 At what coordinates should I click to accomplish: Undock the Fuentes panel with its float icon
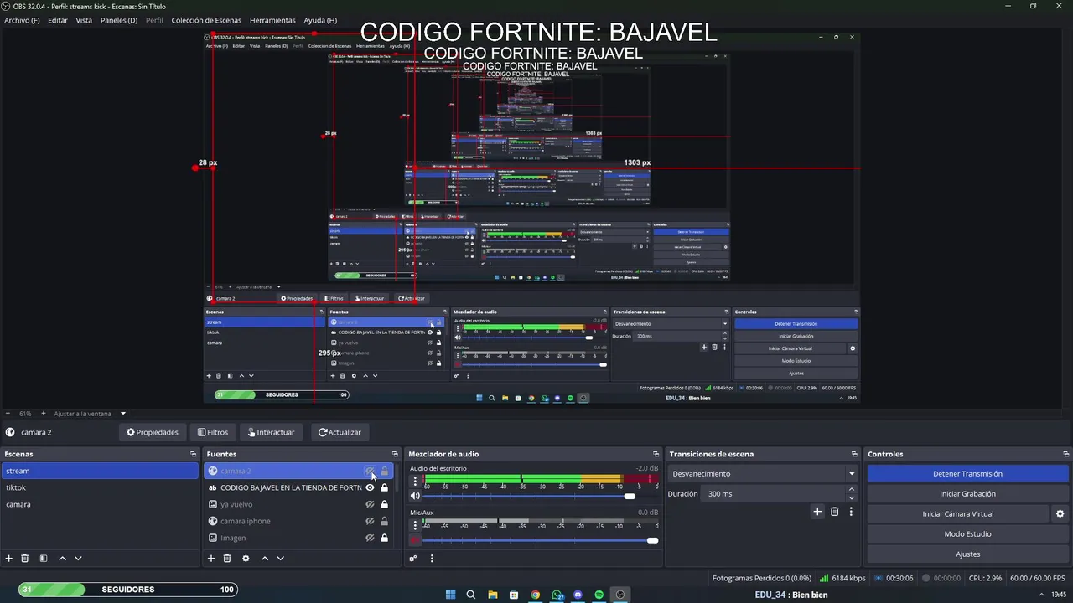[x=395, y=454]
